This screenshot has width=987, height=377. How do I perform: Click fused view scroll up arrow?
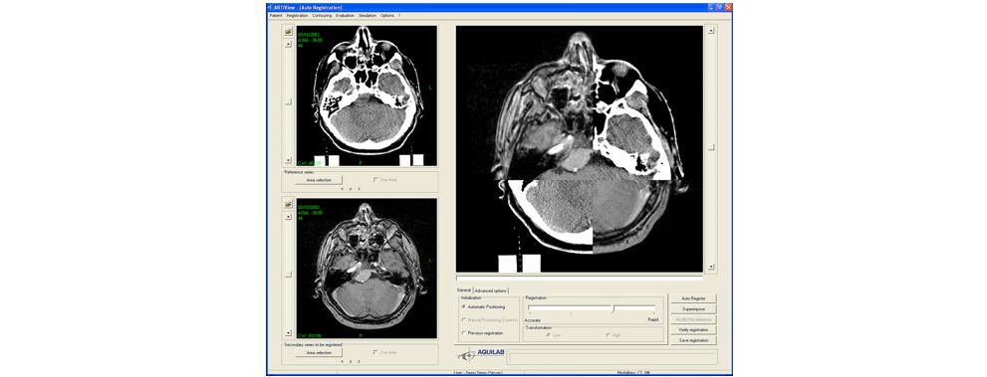(711, 30)
